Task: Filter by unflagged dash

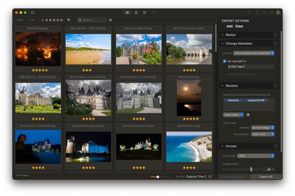Action: tap(36, 20)
